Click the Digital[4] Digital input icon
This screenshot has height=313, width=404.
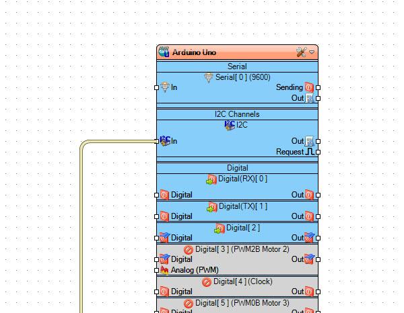(164, 292)
